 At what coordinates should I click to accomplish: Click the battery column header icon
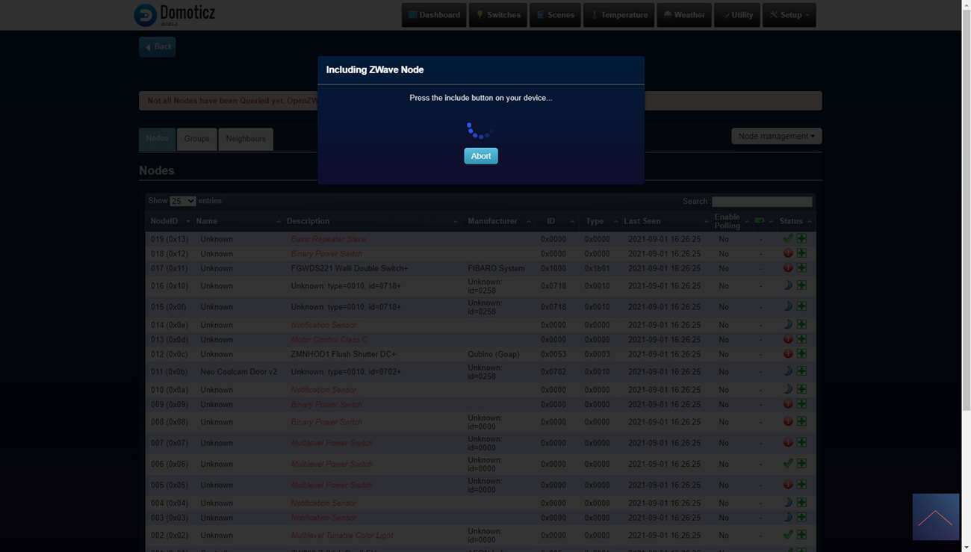[760, 221]
